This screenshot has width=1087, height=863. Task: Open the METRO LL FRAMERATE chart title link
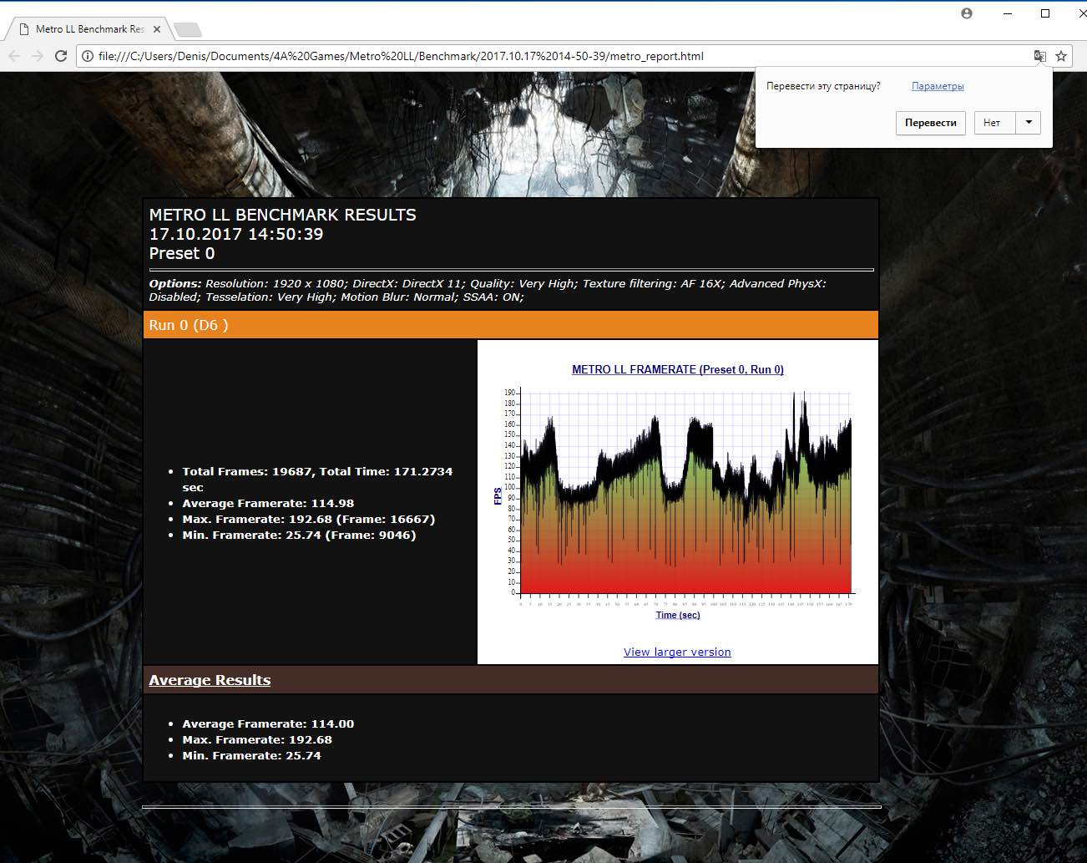(x=678, y=369)
